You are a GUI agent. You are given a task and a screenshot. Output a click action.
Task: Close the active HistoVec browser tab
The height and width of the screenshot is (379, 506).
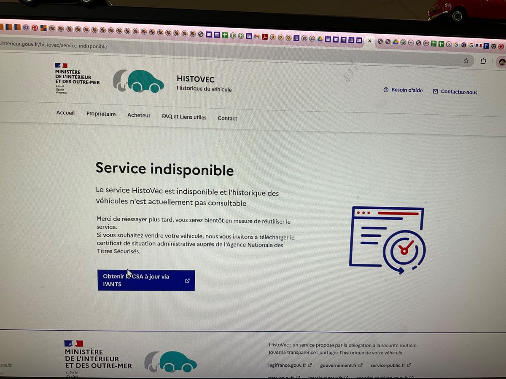coord(369,41)
